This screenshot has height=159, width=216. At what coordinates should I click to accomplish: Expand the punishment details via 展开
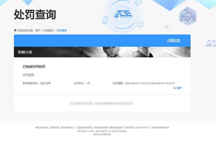[179, 88]
